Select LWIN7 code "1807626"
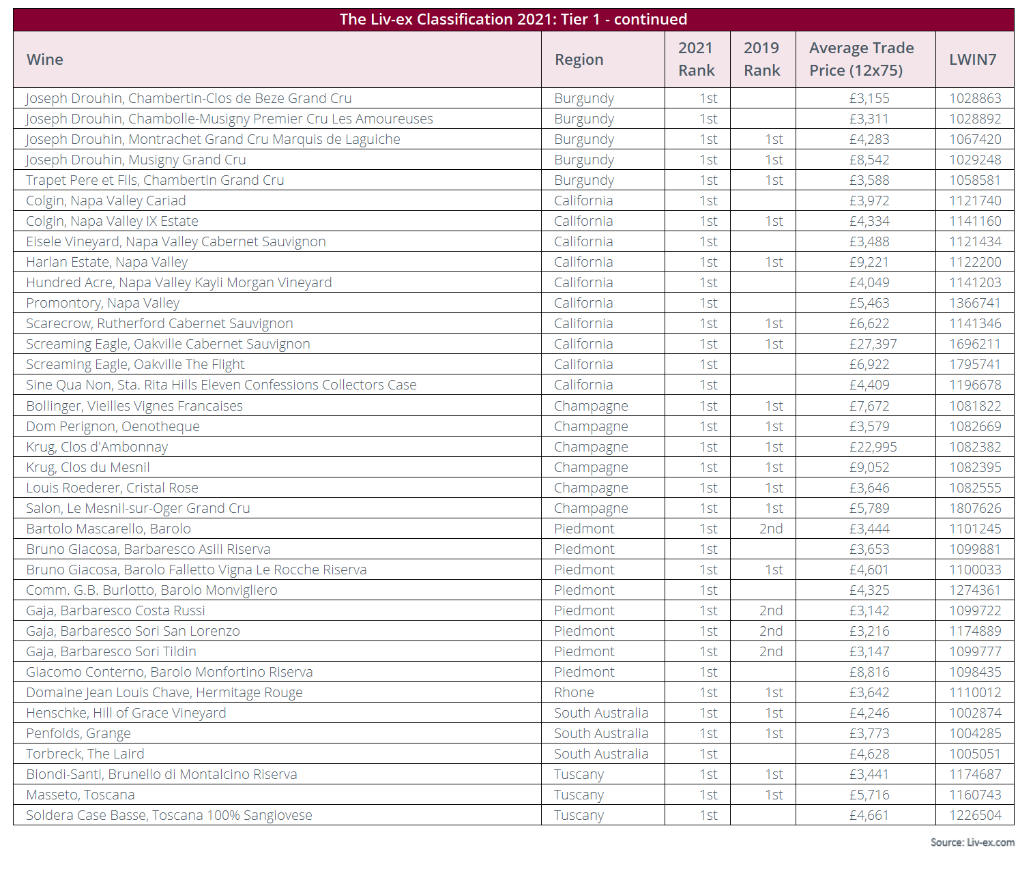Screen dimensions: 1033x869 tap(975, 508)
